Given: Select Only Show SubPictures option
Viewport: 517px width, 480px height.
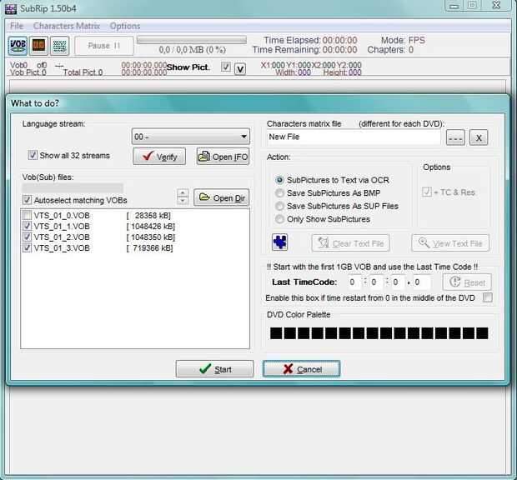Looking at the screenshot, I should coord(279,219).
